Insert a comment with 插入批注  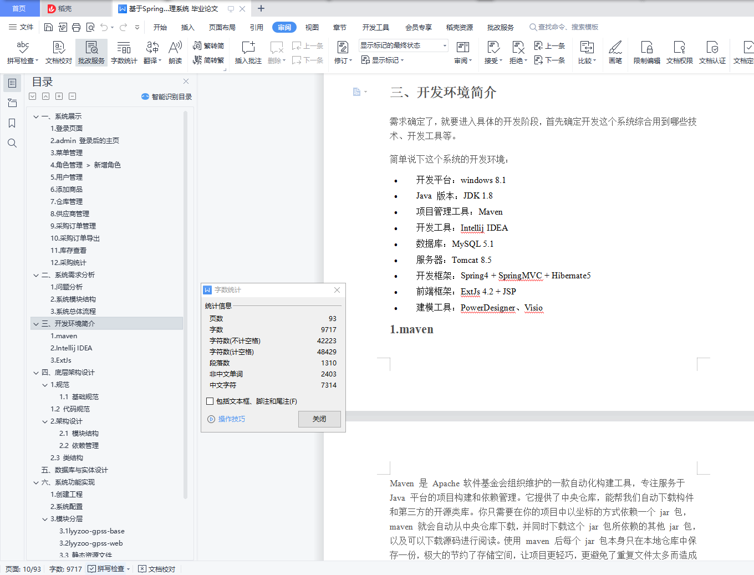tap(248, 53)
